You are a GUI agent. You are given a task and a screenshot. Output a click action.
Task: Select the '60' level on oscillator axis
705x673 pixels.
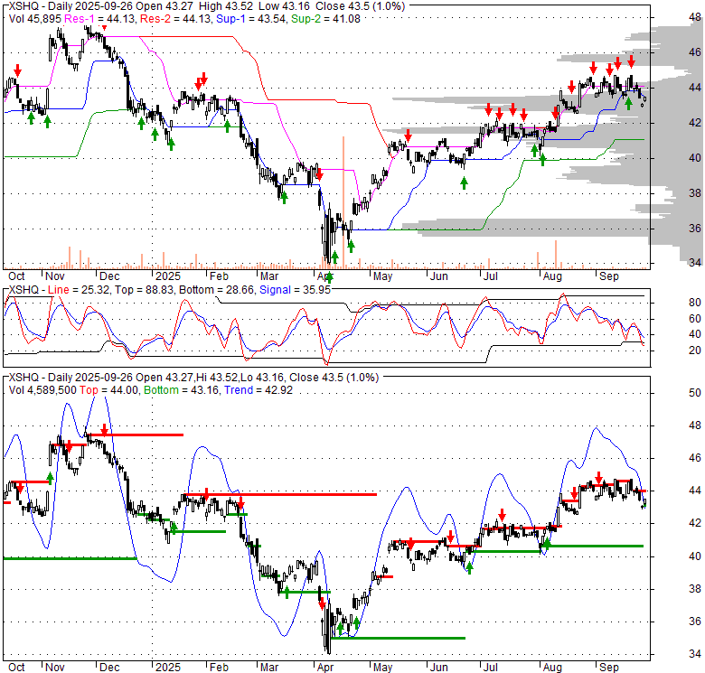pos(695,319)
